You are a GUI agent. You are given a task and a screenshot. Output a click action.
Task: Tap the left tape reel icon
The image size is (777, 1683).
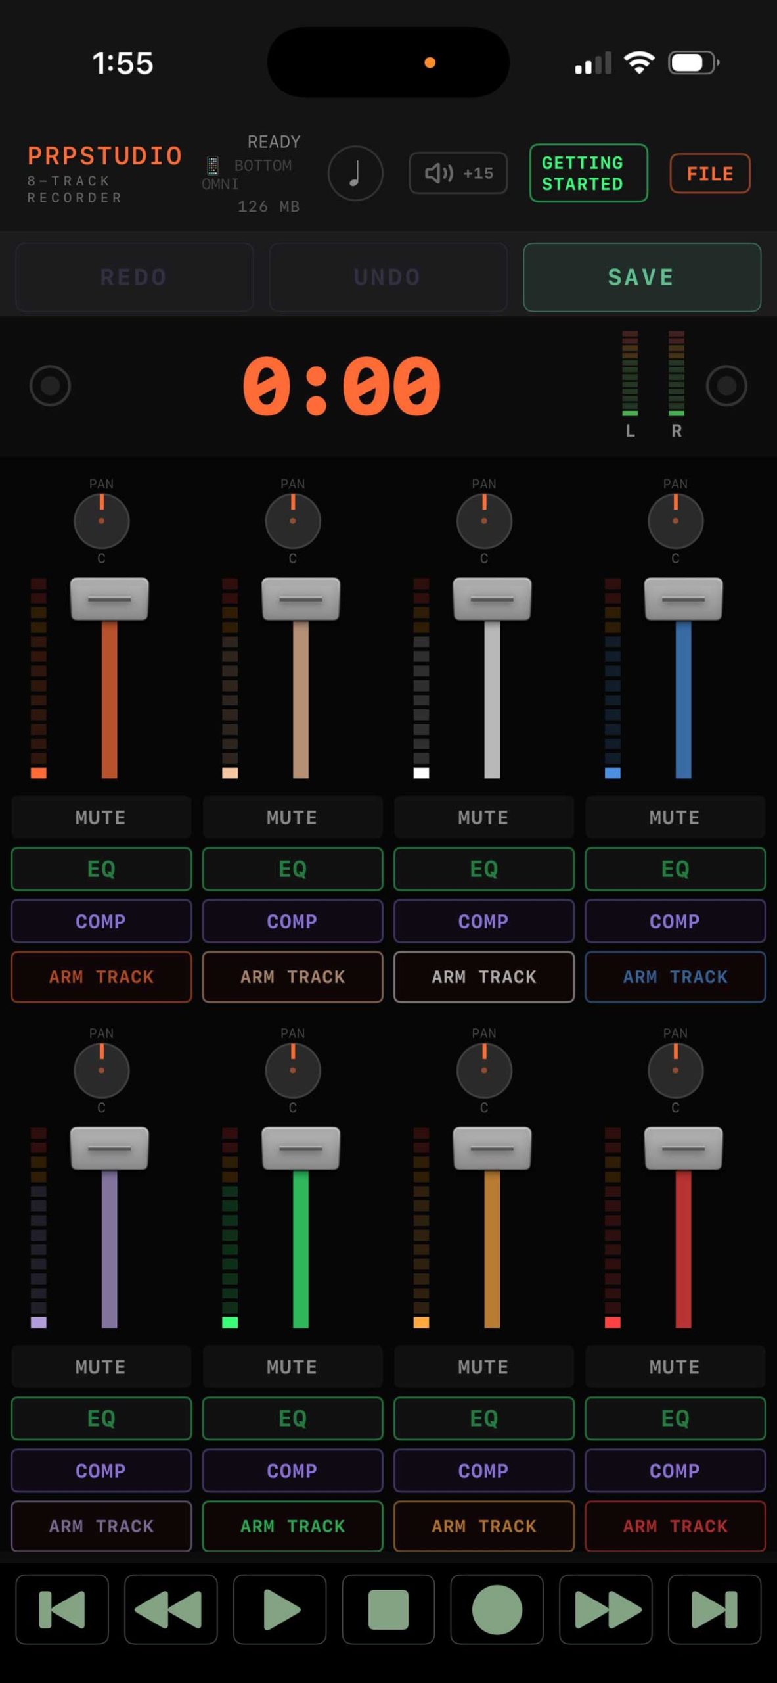pyautogui.click(x=51, y=386)
